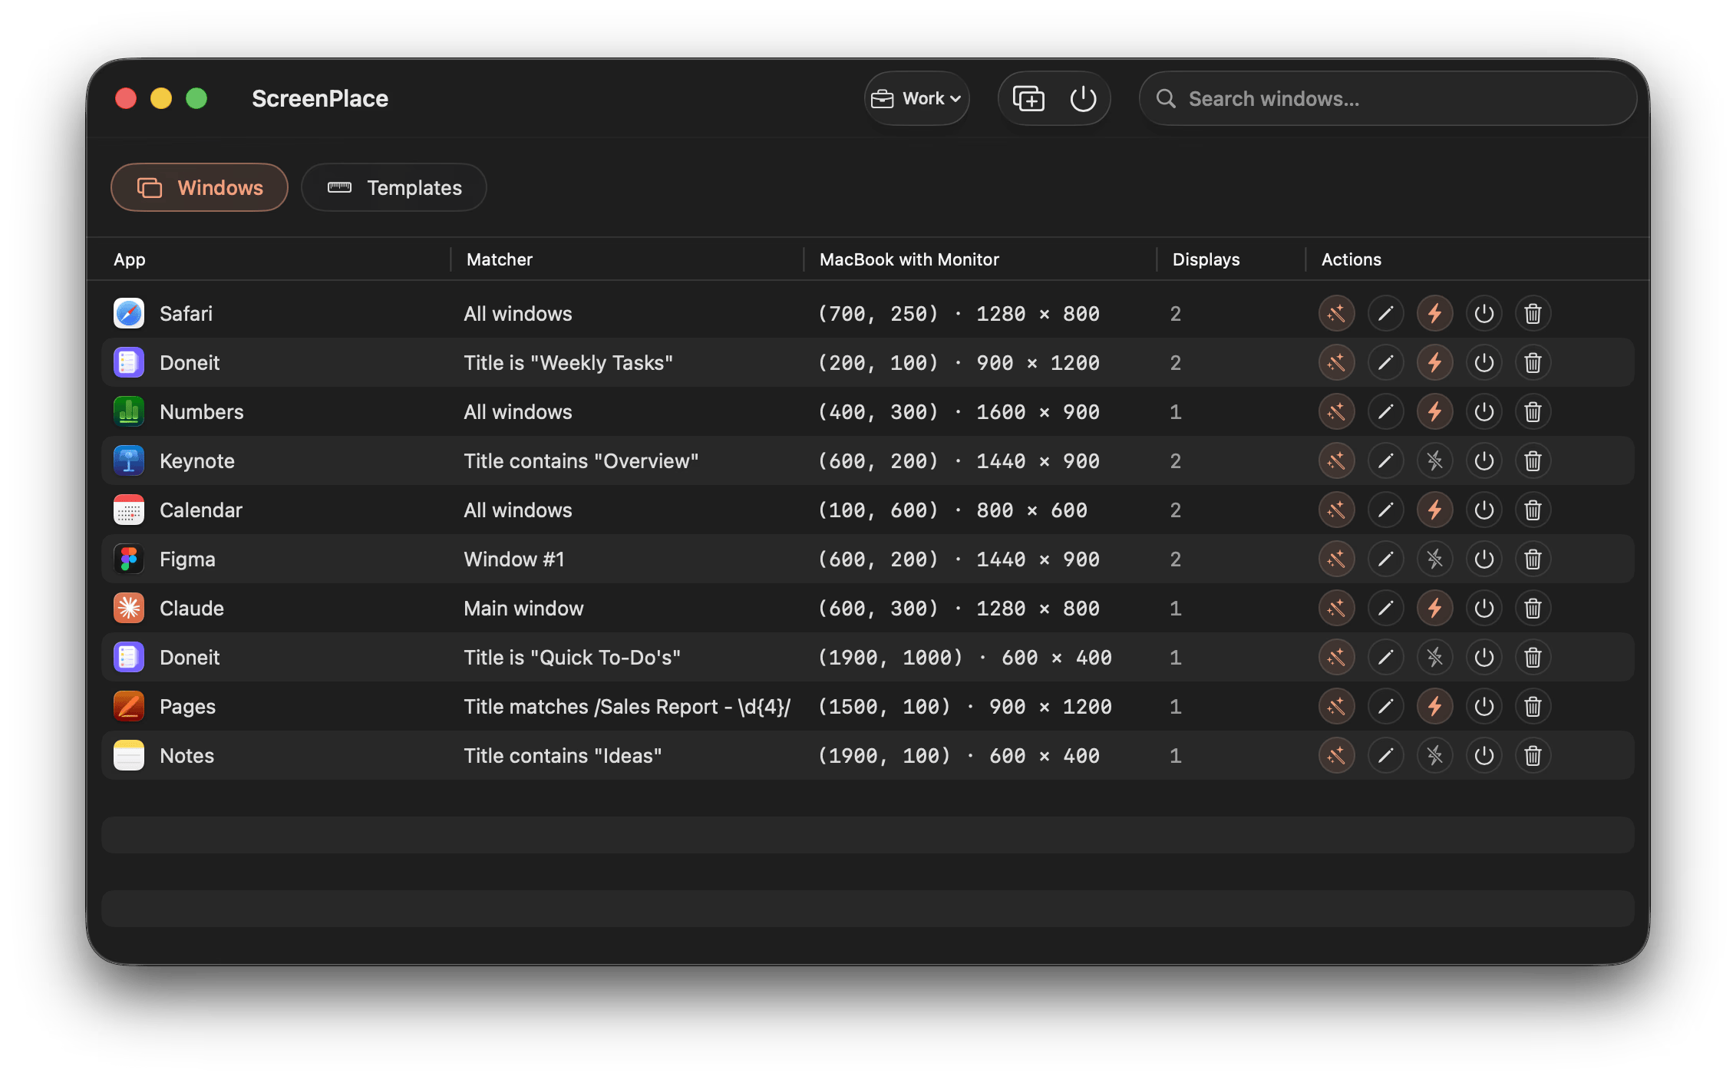Click the "Main window" matcher text

[523, 609]
